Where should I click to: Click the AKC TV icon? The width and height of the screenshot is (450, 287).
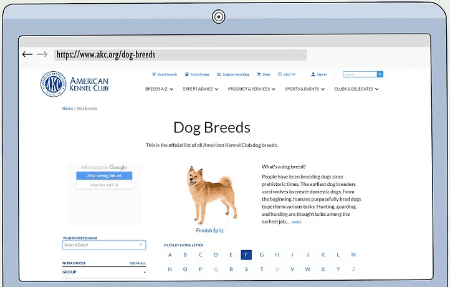[x=279, y=74]
